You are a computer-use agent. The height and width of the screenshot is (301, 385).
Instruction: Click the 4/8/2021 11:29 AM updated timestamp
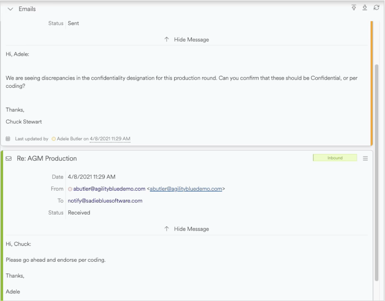pos(110,139)
